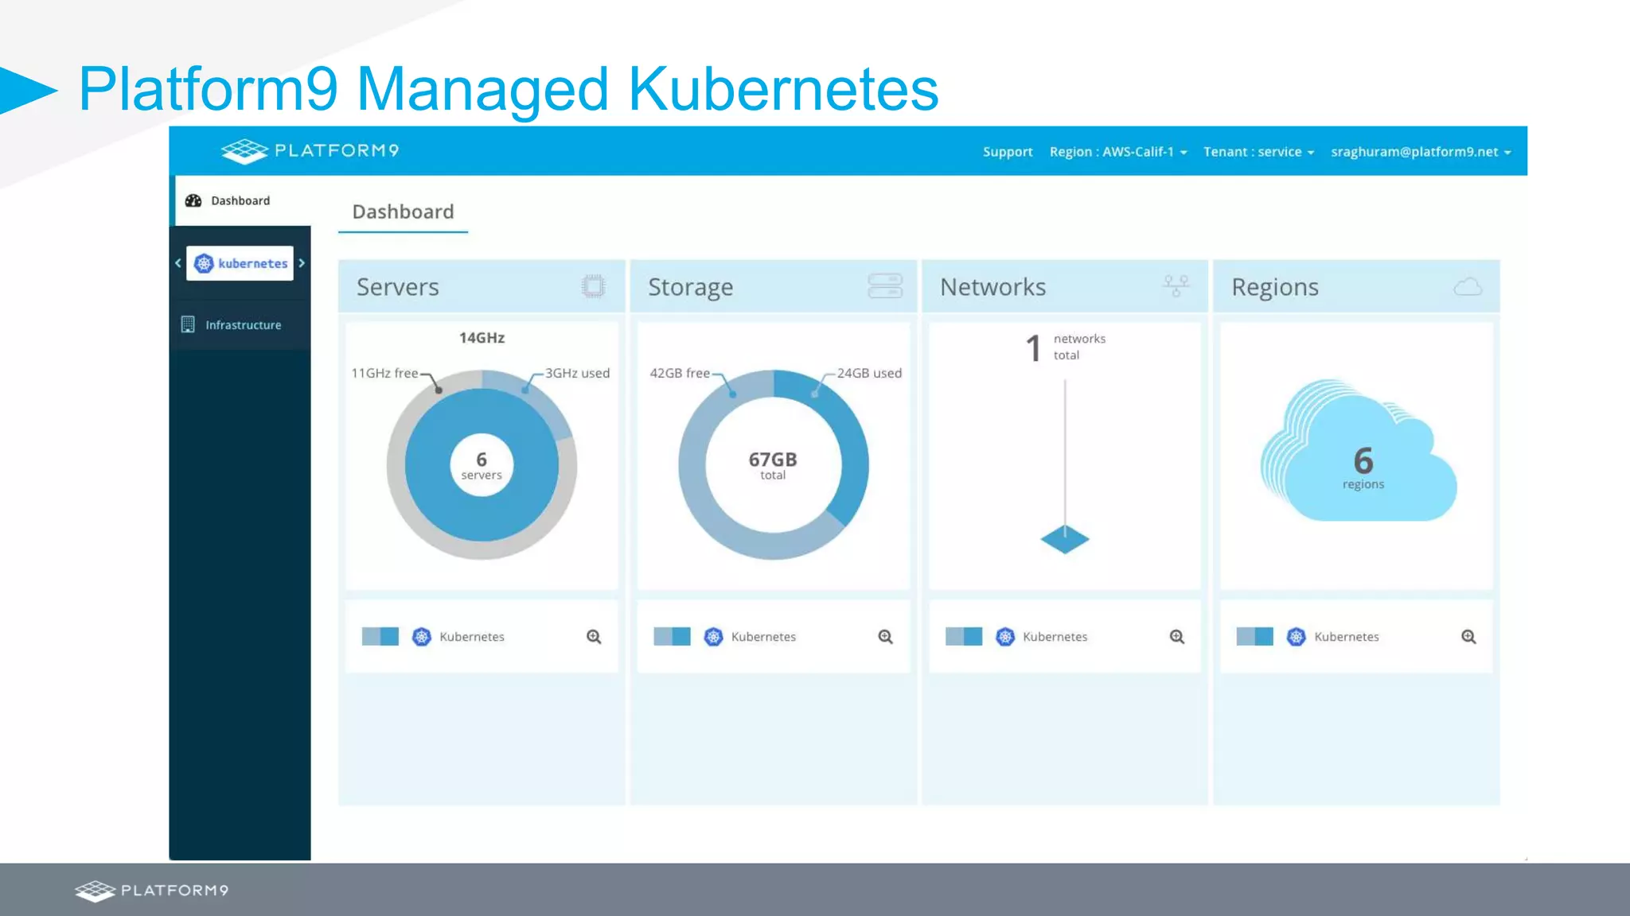Toggle the blue switch under Storage card
This screenshot has height=916, width=1630.
(672, 637)
